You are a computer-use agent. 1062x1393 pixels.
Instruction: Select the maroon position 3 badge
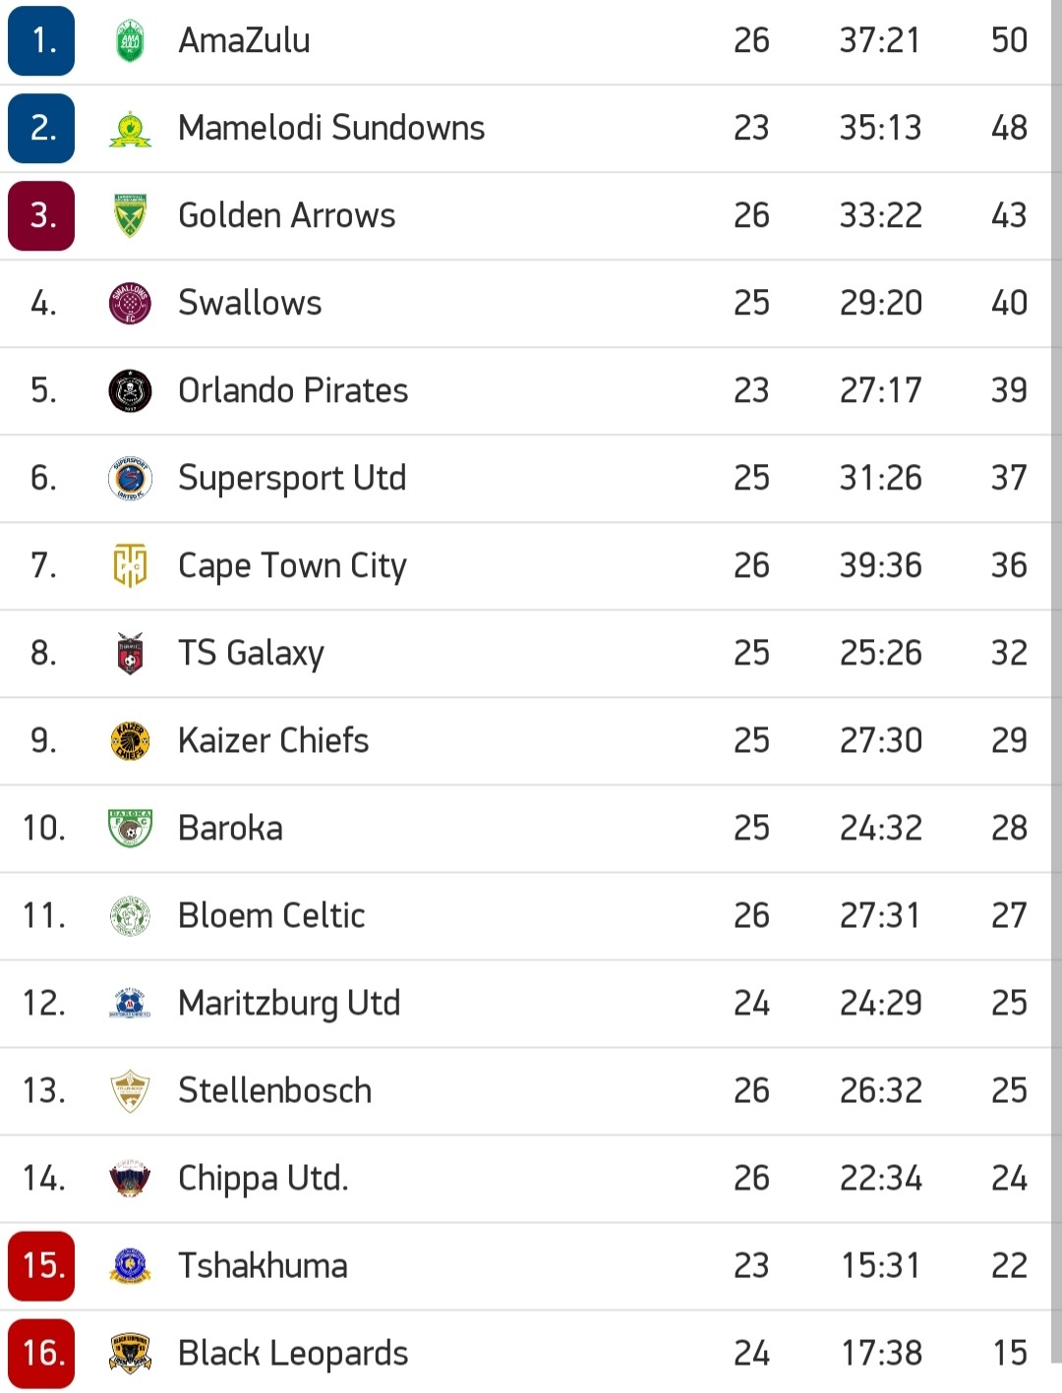(x=41, y=216)
